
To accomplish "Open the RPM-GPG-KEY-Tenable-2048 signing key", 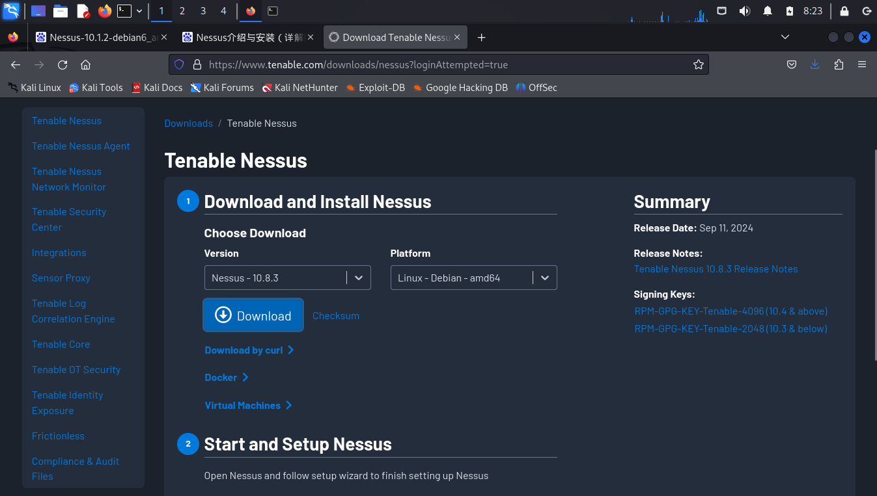I will coord(731,329).
